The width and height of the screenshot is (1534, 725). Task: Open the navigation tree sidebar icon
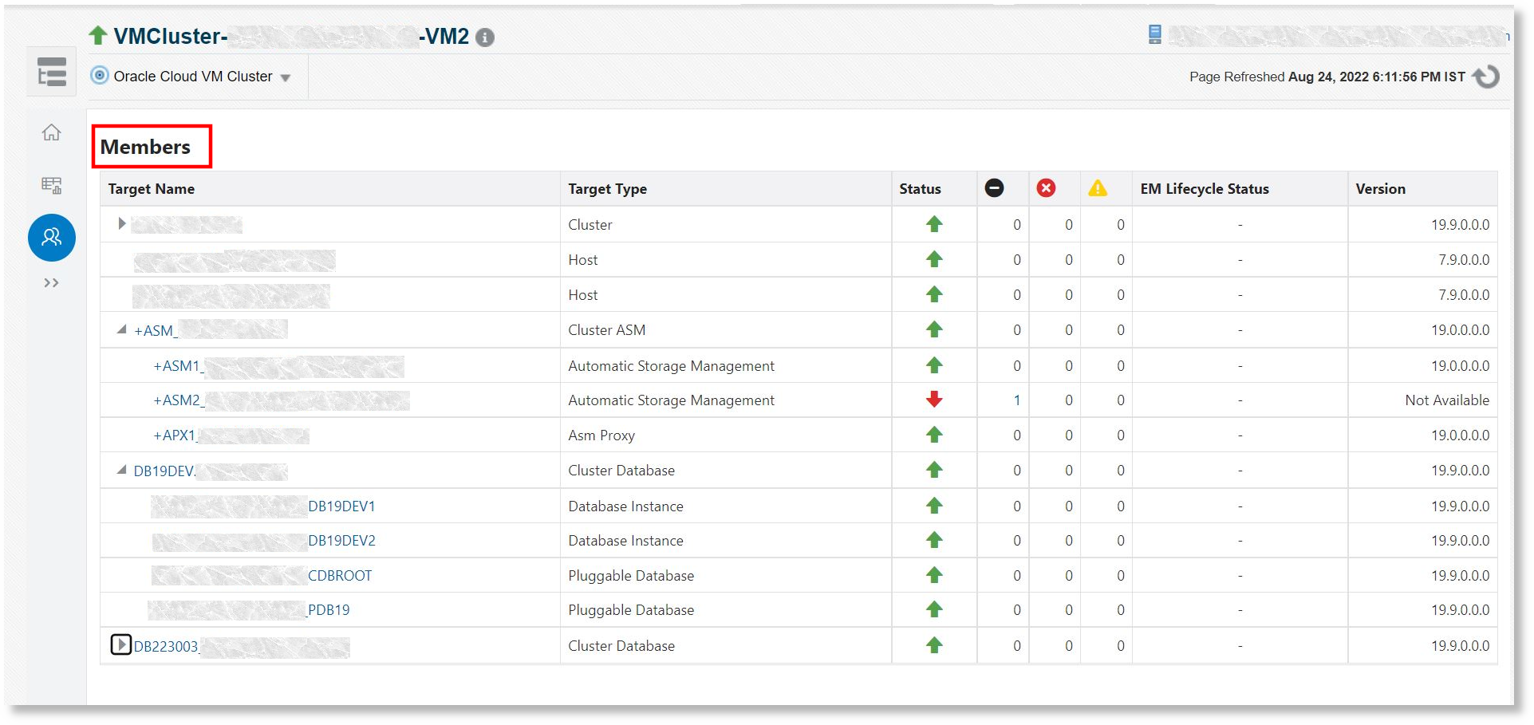52,73
